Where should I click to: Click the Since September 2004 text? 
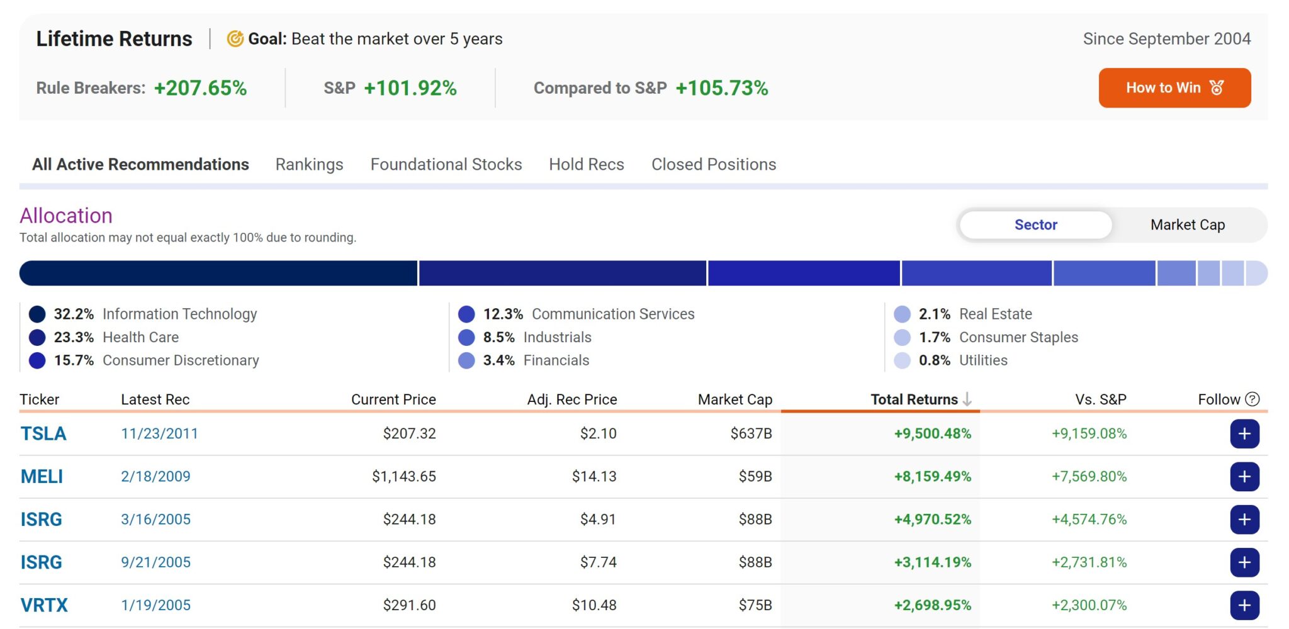[1167, 39]
